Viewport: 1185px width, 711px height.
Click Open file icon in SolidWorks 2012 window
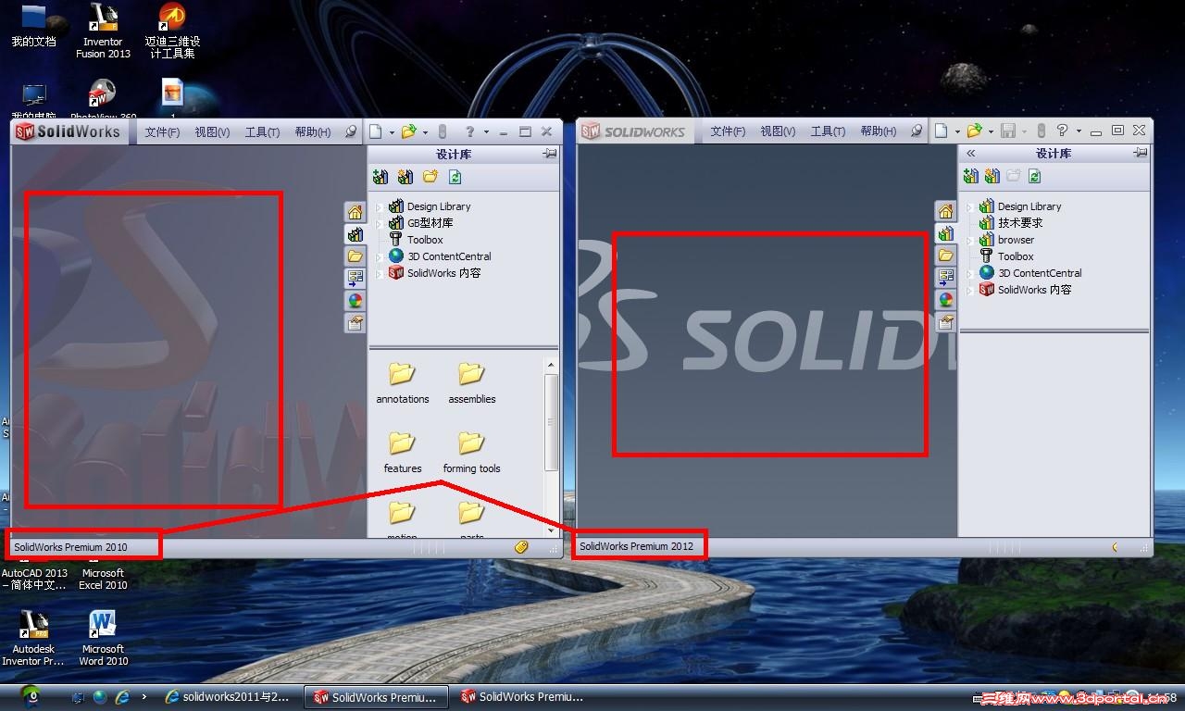click(974, 131)
